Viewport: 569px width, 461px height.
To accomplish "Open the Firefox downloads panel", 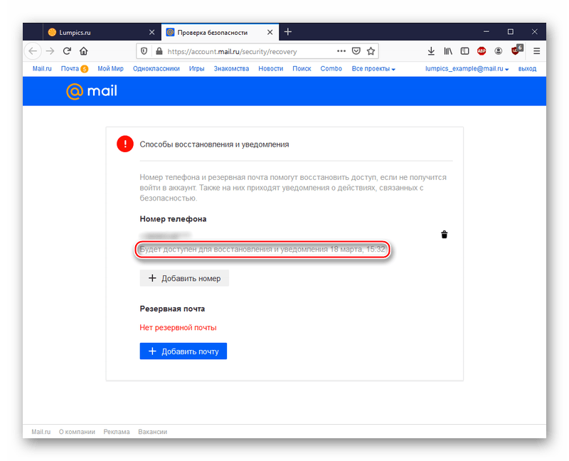I will pos(431,51).
